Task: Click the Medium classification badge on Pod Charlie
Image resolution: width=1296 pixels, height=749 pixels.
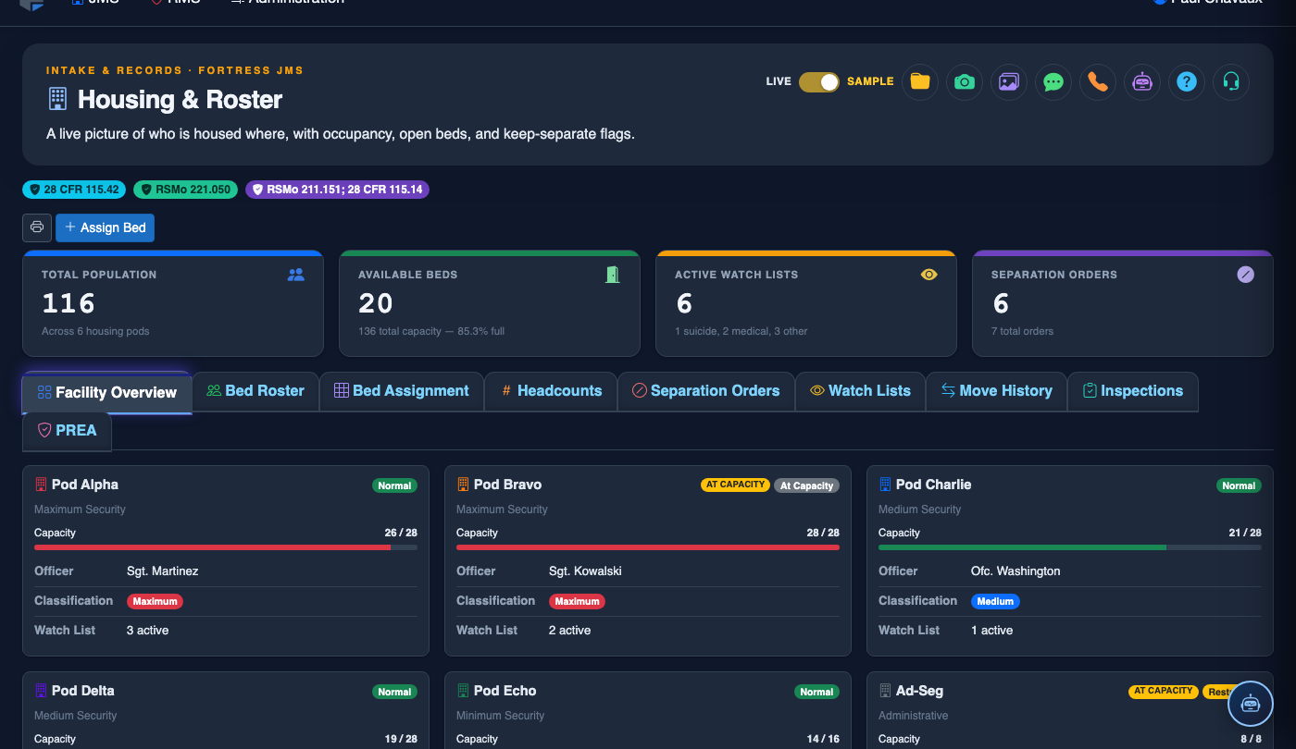Action: click(x=995, y=601)
